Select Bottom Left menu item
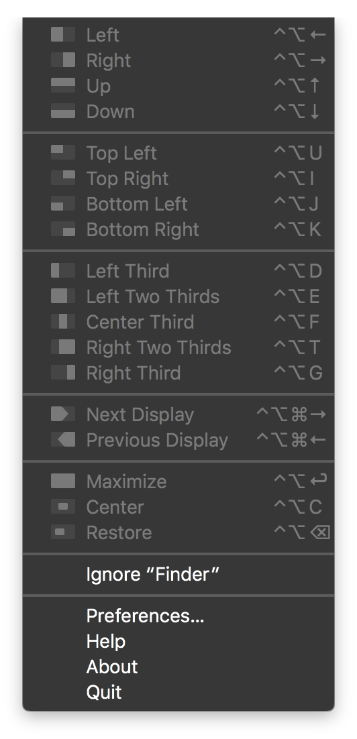The image size is (357, 739). [x=178, y=204]
